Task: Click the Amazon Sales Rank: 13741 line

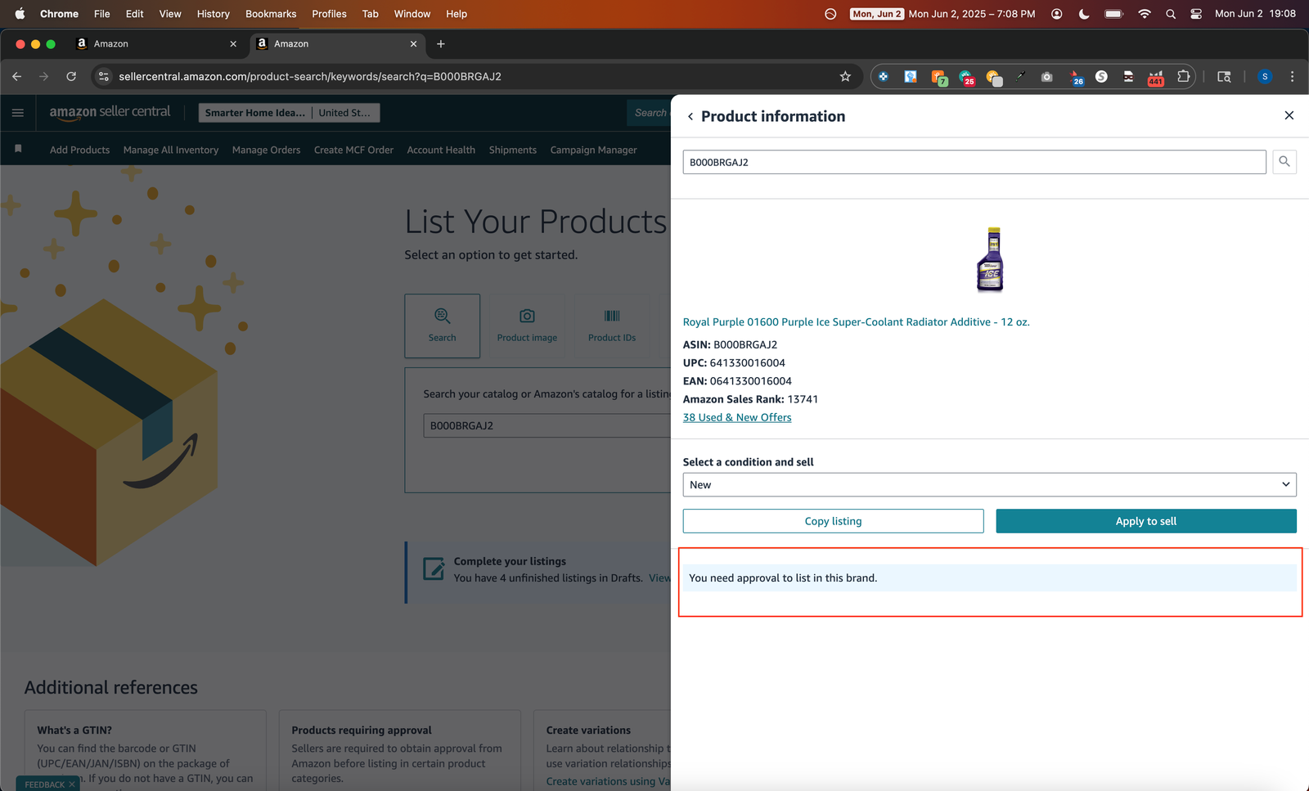Action: click(x=750, y=399)
